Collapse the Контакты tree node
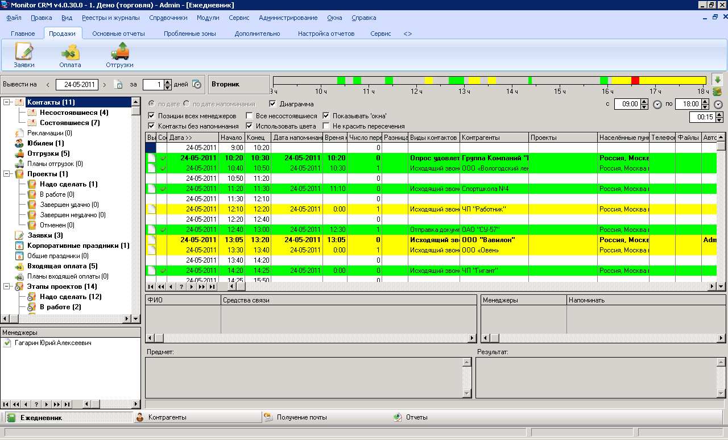 coord(7,102)
